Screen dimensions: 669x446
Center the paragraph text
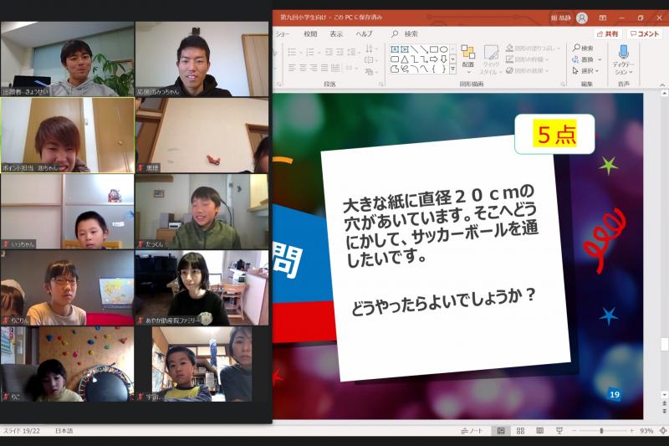pyautogui.click(x=303, y=68)
